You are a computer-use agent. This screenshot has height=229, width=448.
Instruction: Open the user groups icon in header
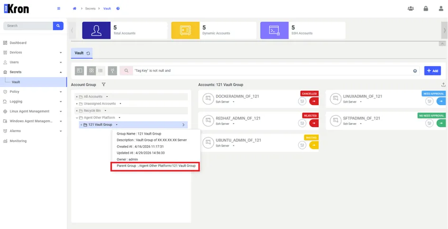(x=411, y=9)
